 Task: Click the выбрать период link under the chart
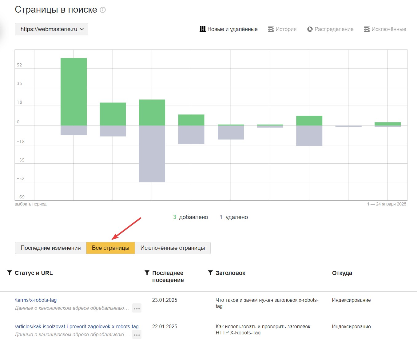click(x=31, y=204)
